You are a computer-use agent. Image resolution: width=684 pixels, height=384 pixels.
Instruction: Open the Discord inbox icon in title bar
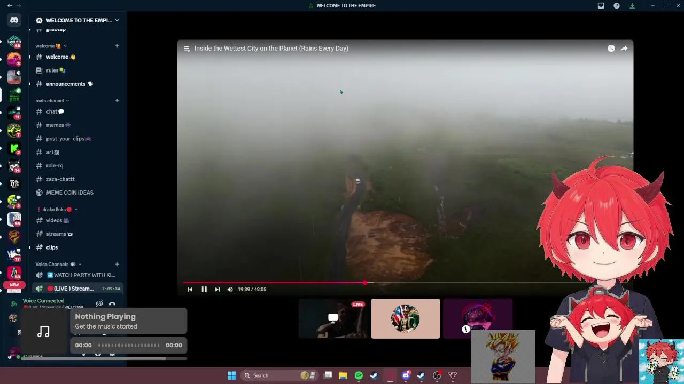[x=601, y=5]
